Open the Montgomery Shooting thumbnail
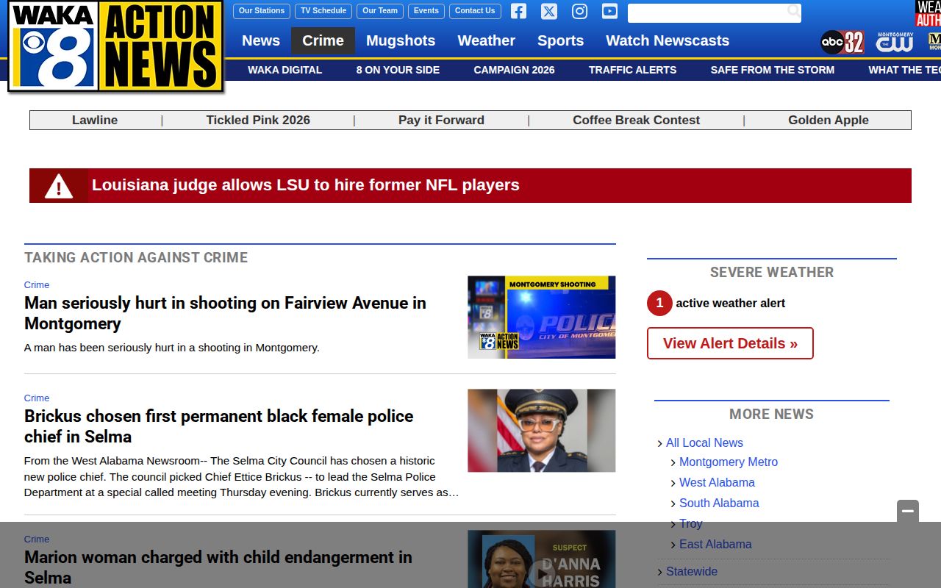941x588 pixels. click(x=542, y=318)
